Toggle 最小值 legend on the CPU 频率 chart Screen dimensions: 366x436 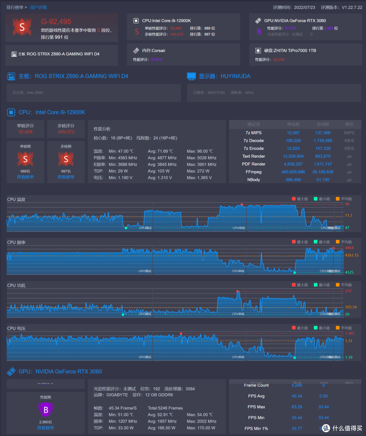click(x=322, y=242)
